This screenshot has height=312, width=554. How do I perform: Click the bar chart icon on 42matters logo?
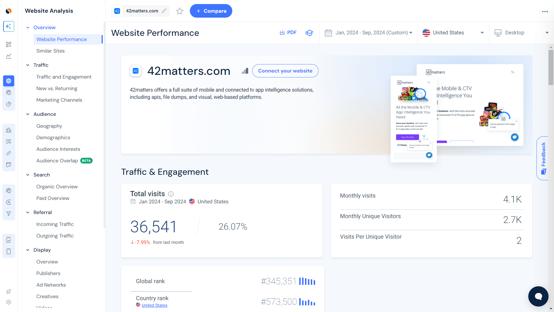245,71
